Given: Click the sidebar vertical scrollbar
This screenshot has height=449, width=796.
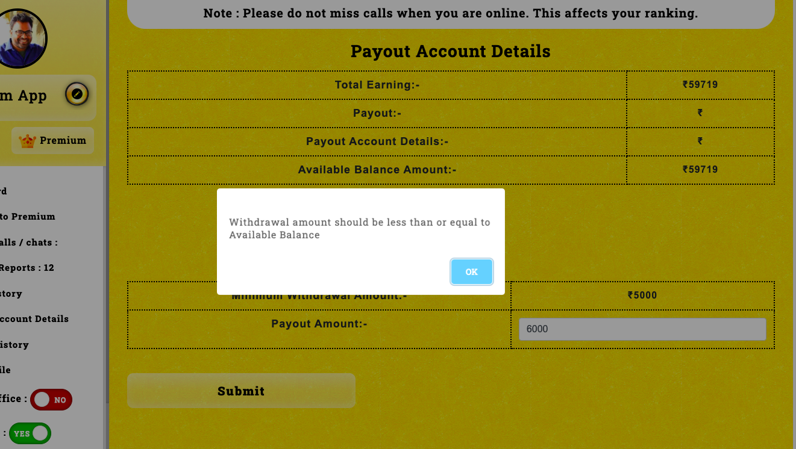Looking at the screenshot, I should (x=106, y=283).
